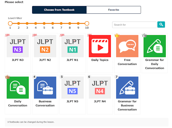
Task: Open the JLPT N1 textbook icon
Action: tap(73, 46)
